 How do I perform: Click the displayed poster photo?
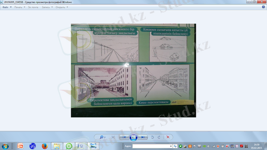133,70
